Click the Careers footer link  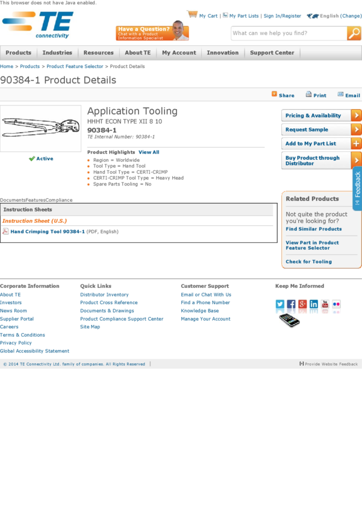tap(9, 327)
